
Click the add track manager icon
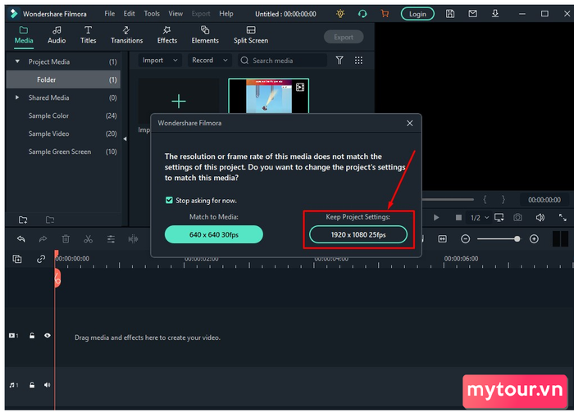(x=17, y=259)
